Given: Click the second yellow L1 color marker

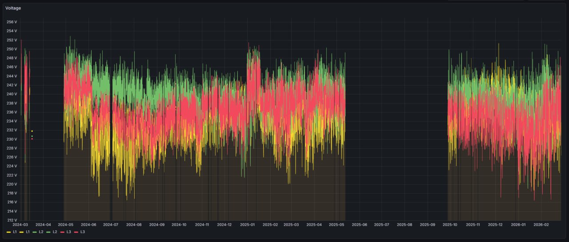Looking at the screenshot, I should 21,232.
